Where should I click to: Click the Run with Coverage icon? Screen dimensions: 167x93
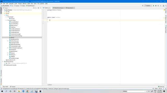158,6
